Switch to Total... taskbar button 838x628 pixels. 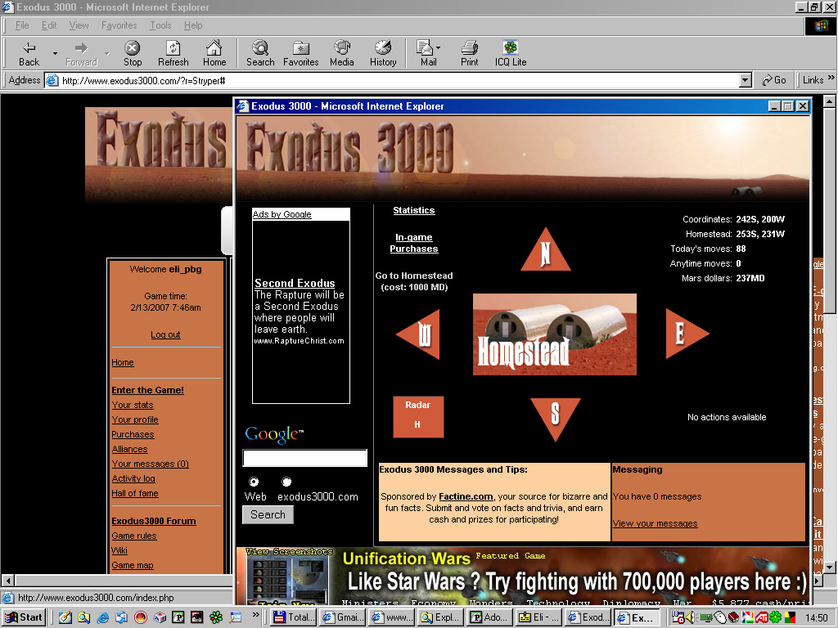pos(294,617)
